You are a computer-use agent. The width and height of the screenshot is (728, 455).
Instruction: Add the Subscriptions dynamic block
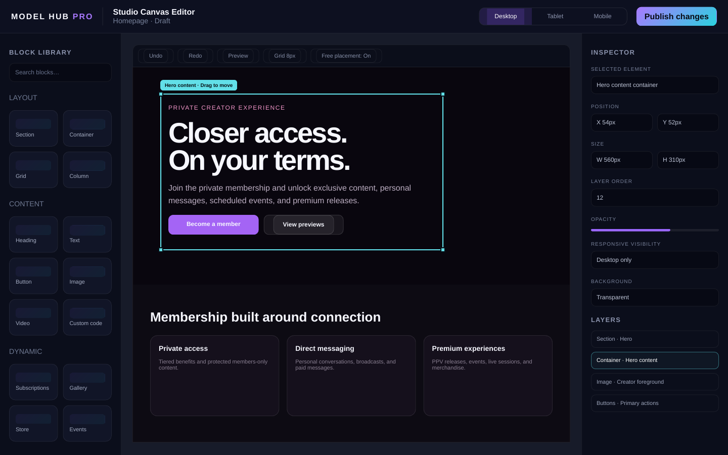[x=33, y=382]
